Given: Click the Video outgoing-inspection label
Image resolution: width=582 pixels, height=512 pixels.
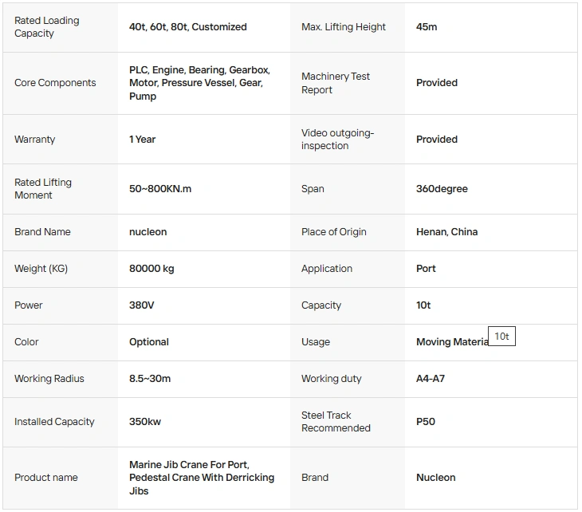Looking at the screenshot, I should (337, 140).
